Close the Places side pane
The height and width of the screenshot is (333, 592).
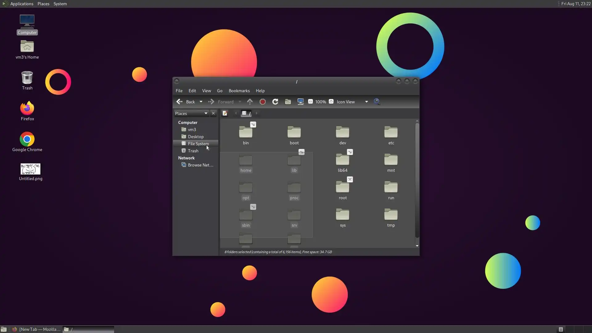213,113
